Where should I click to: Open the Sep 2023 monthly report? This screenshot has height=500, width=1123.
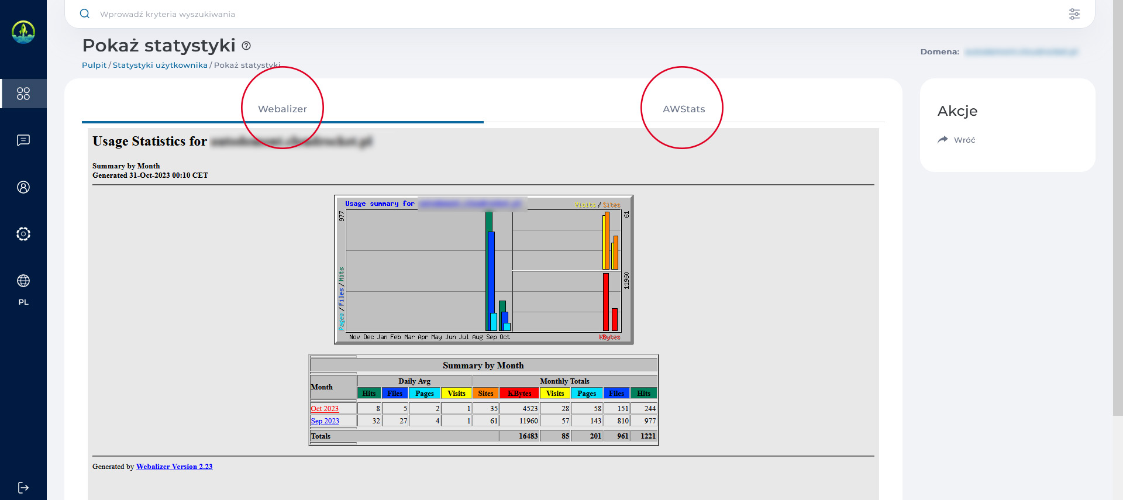[x=325, y=421]
